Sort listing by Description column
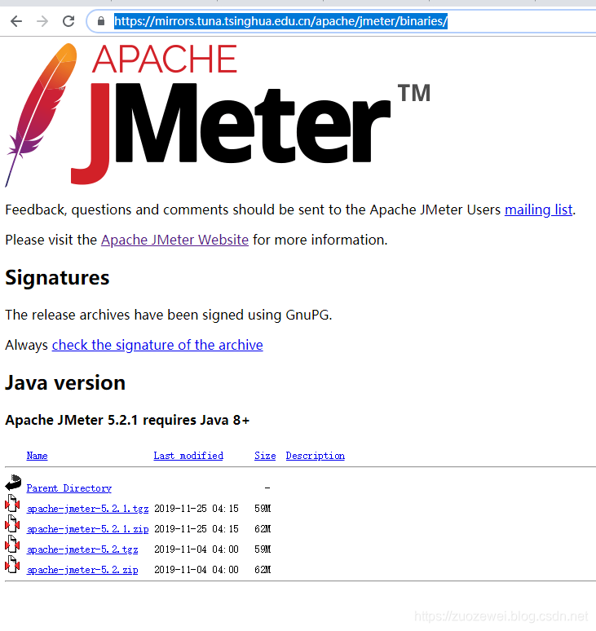The height and width of the screenshot is (631, 596). pyautogui.click(x=315, y=456)
